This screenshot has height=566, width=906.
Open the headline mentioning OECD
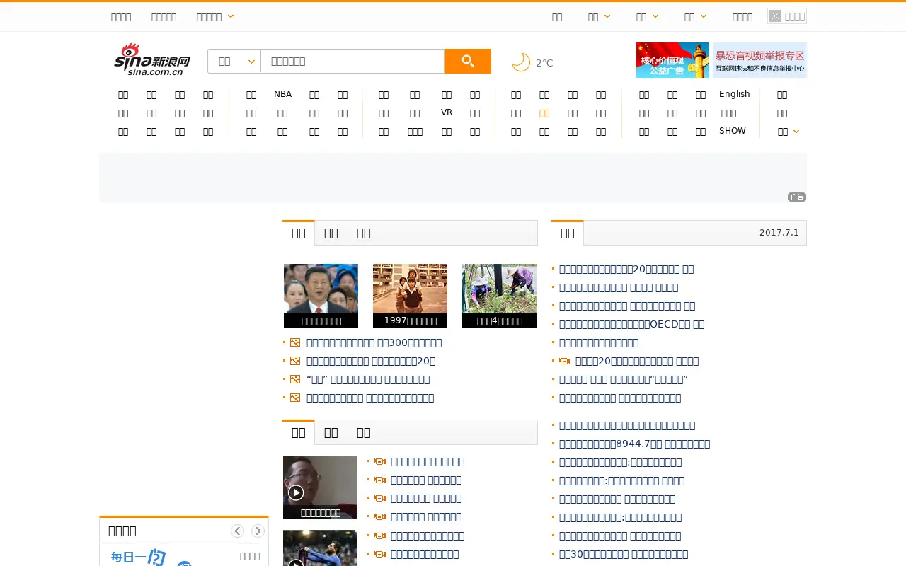(631, 324)
